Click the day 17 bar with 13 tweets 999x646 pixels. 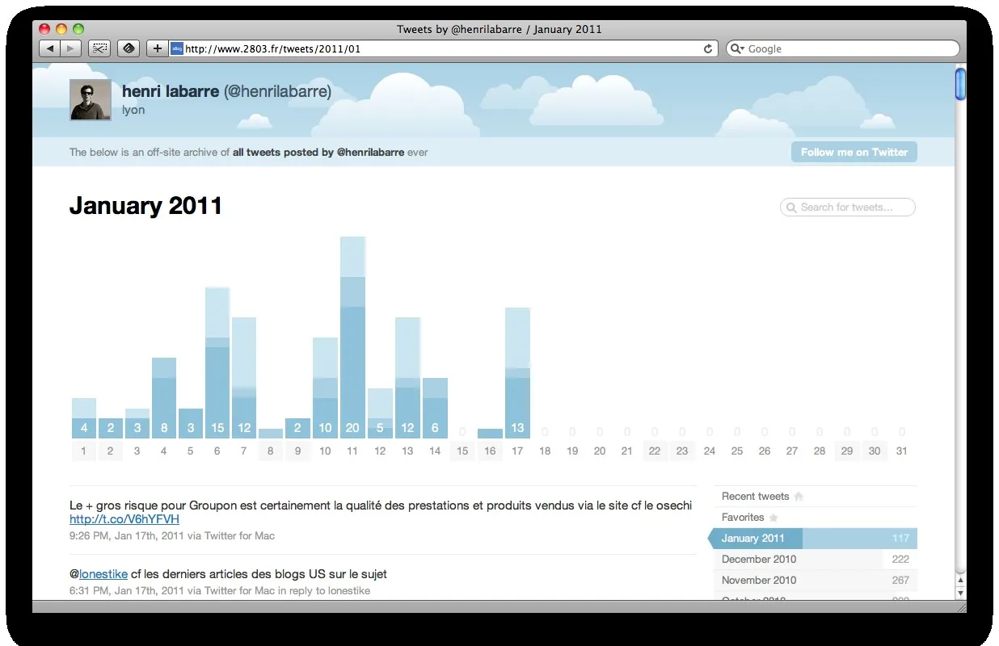pos(517,373)
